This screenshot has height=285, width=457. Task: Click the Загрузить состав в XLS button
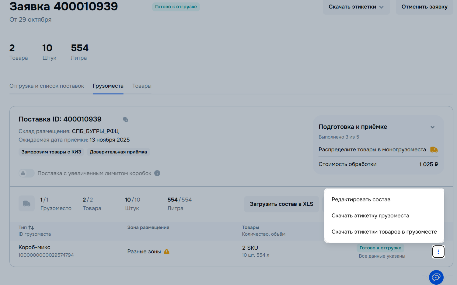tap(281, 204)
